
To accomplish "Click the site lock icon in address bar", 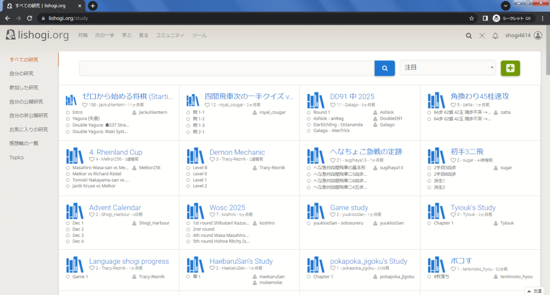I will pyautogui.click(x=43, y=18).
